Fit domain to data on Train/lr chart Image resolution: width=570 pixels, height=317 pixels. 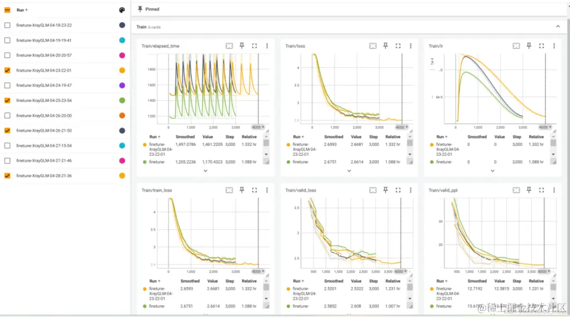click(x=516, y=46)
